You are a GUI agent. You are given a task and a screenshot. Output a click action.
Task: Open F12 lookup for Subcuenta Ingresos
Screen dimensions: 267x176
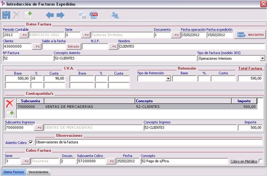(39, 128)
